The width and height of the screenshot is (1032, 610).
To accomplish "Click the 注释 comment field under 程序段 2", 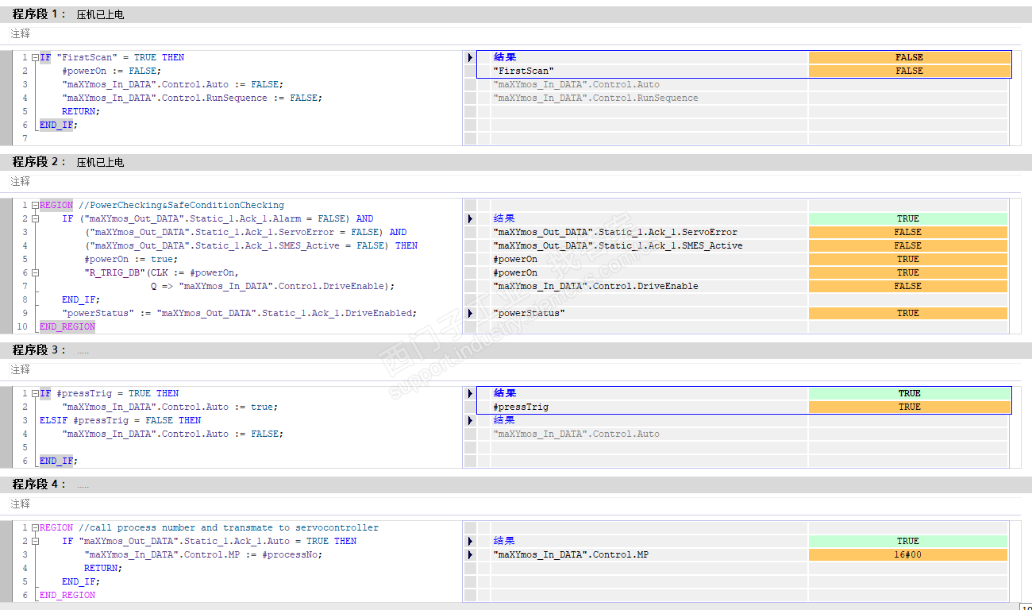I will [21, 181].
